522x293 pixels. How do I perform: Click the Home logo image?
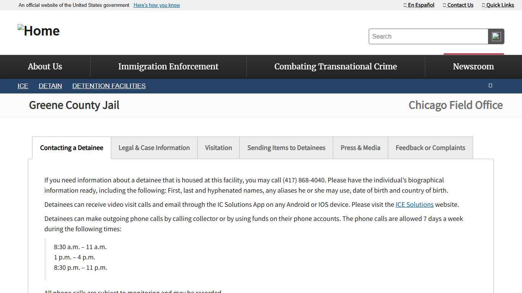39,31
